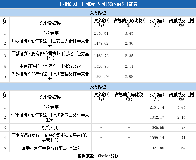
Task: Click 恒泰证券股份有限公司上海延安西路证券营业部 name
Action: point(50,117)
